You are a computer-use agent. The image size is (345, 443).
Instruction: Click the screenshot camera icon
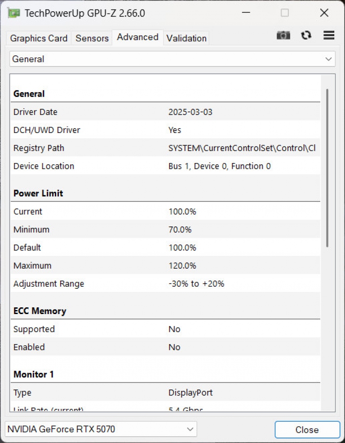[283, 35]
